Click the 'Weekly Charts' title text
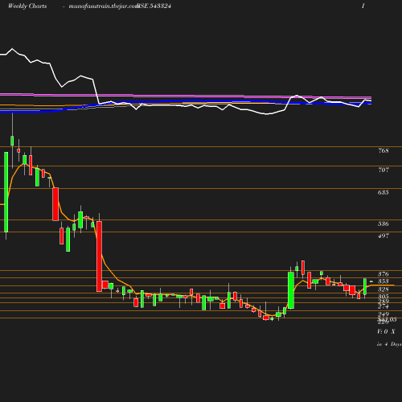 27,6
